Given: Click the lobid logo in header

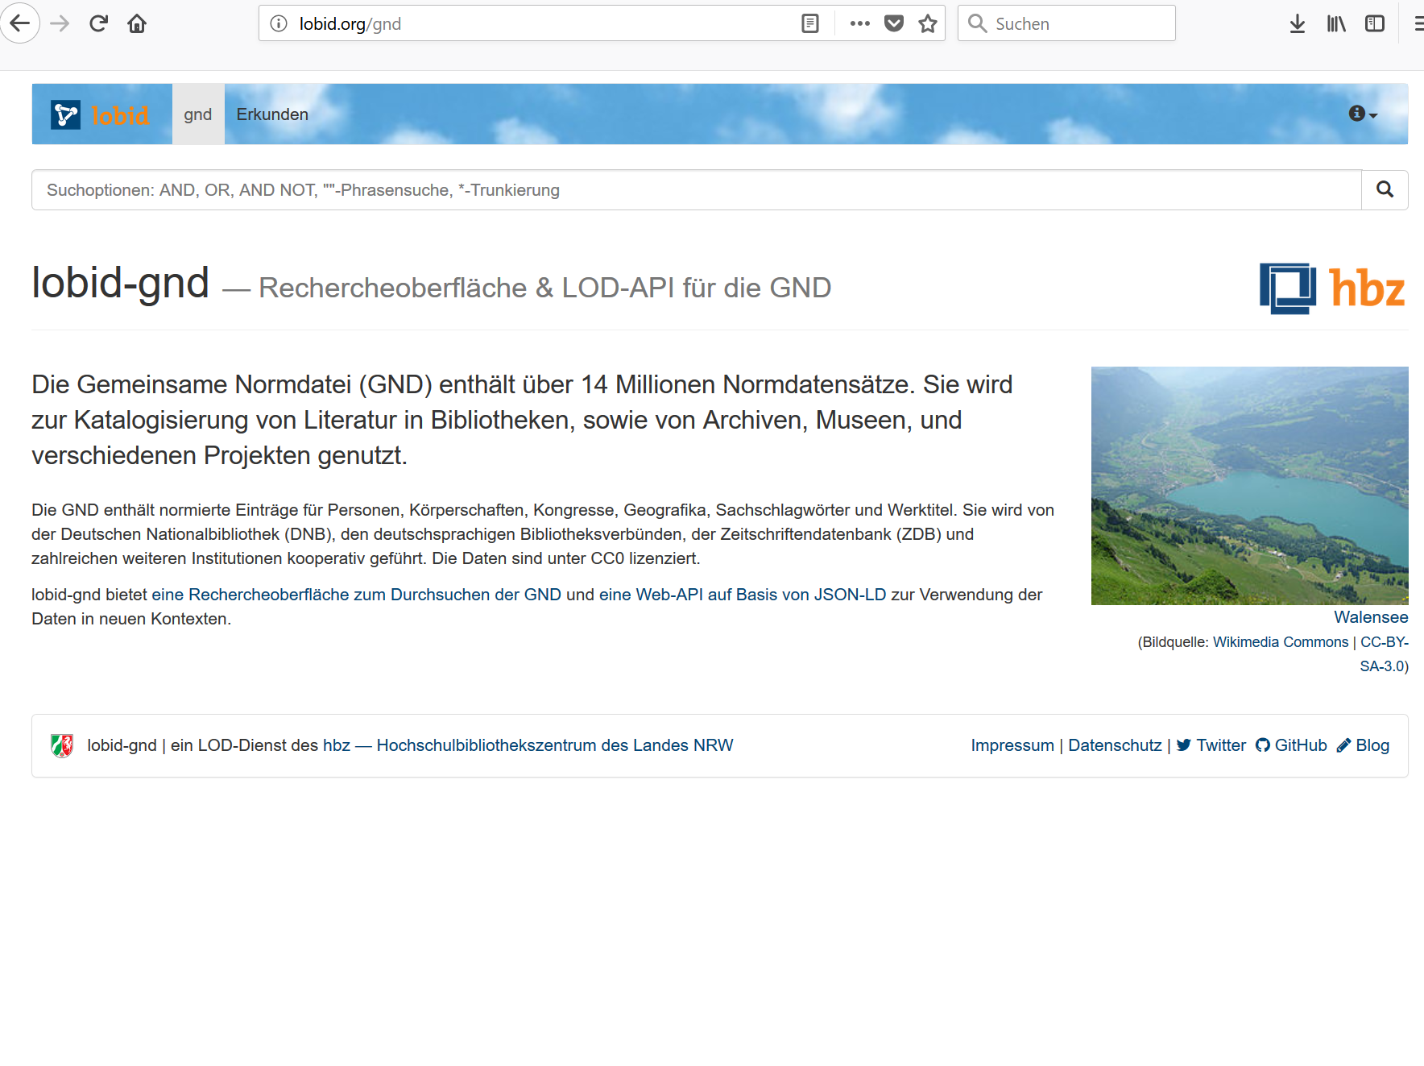Looking at the screenshot, I should coord(101,114).
